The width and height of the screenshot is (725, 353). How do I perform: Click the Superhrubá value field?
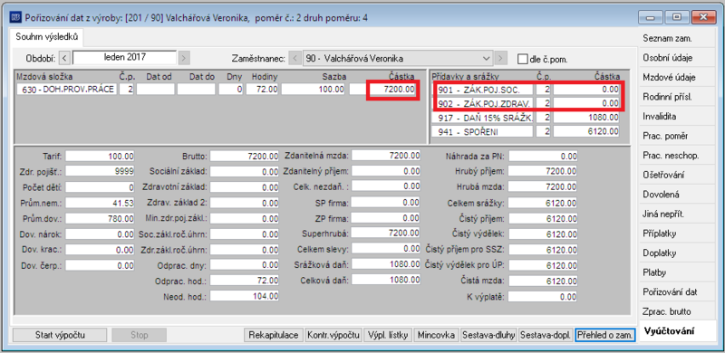386,234
